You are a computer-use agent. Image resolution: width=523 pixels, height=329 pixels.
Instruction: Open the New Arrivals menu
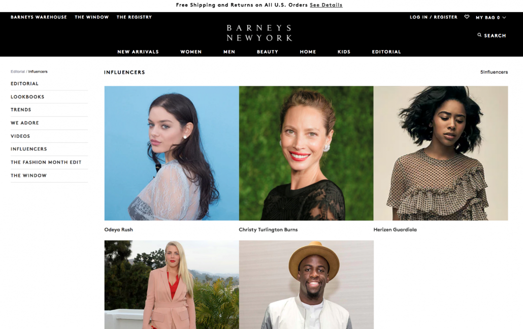(x=138, y=52)
